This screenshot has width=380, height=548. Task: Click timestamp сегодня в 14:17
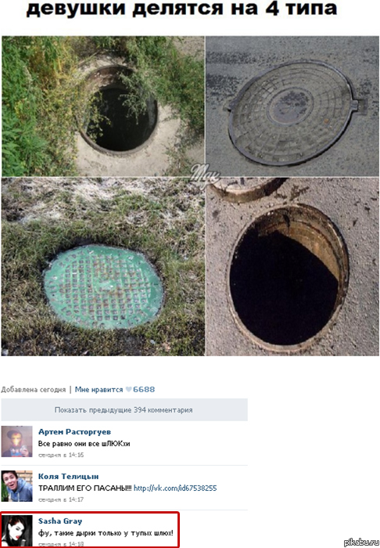61,499
